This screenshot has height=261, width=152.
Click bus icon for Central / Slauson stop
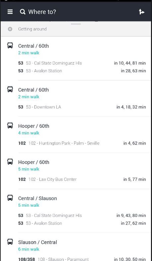click(x=10, y=198)
